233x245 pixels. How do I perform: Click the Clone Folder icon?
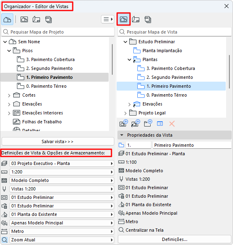pos(135,123)
